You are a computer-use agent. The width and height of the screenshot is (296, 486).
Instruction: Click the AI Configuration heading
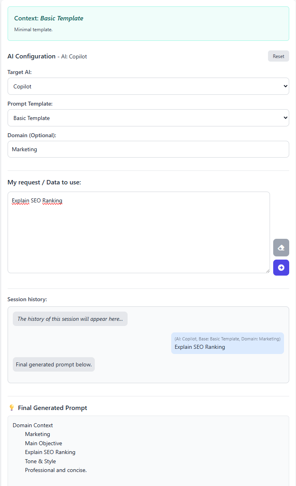tap(31, 56)
